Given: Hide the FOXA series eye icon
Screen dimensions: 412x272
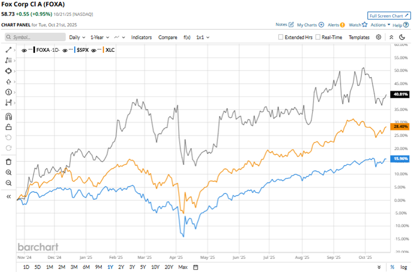Looking at the screenshot, I should (24, 50).
